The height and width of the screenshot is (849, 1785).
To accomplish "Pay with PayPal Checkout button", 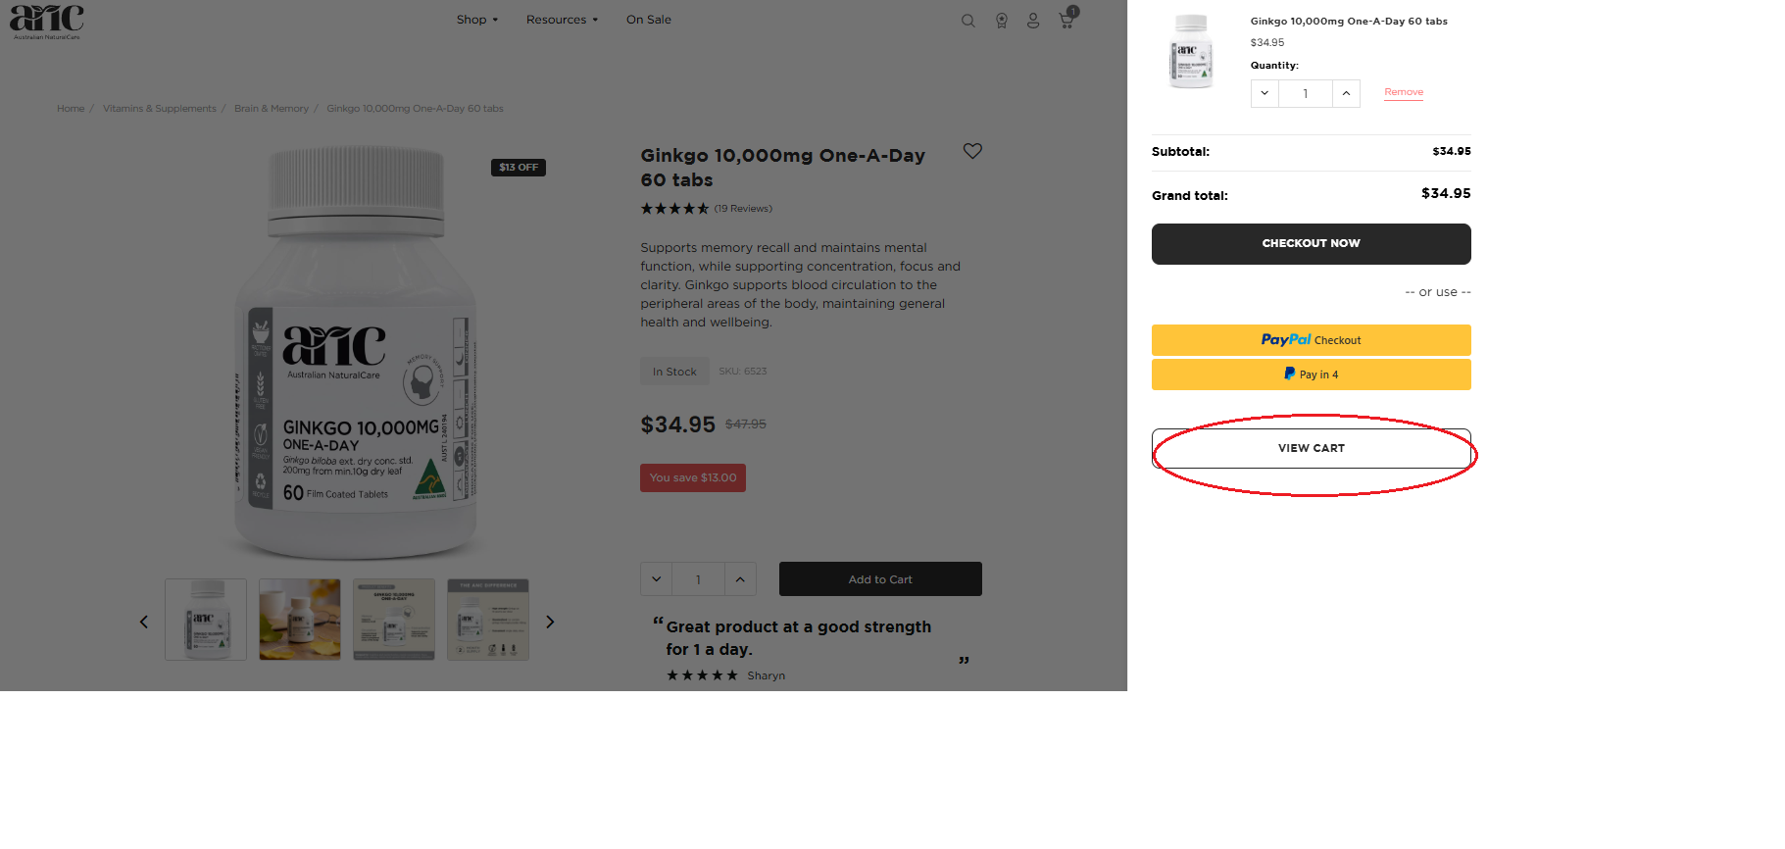I will tap(1311, 340).
